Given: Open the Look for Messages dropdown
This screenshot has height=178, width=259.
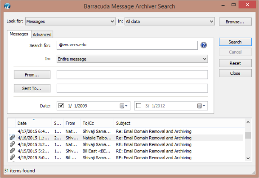Looking at the screenshot, I should click(x=70, y=22).
